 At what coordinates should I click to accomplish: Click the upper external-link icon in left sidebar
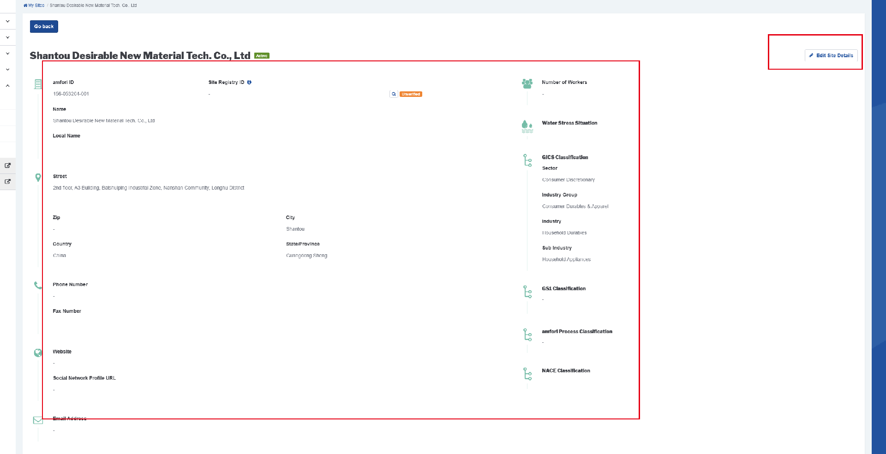point(7,165)
